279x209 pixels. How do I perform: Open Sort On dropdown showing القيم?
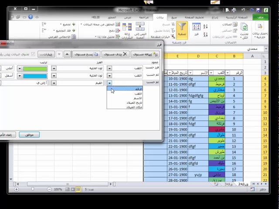tap(54, 83)
